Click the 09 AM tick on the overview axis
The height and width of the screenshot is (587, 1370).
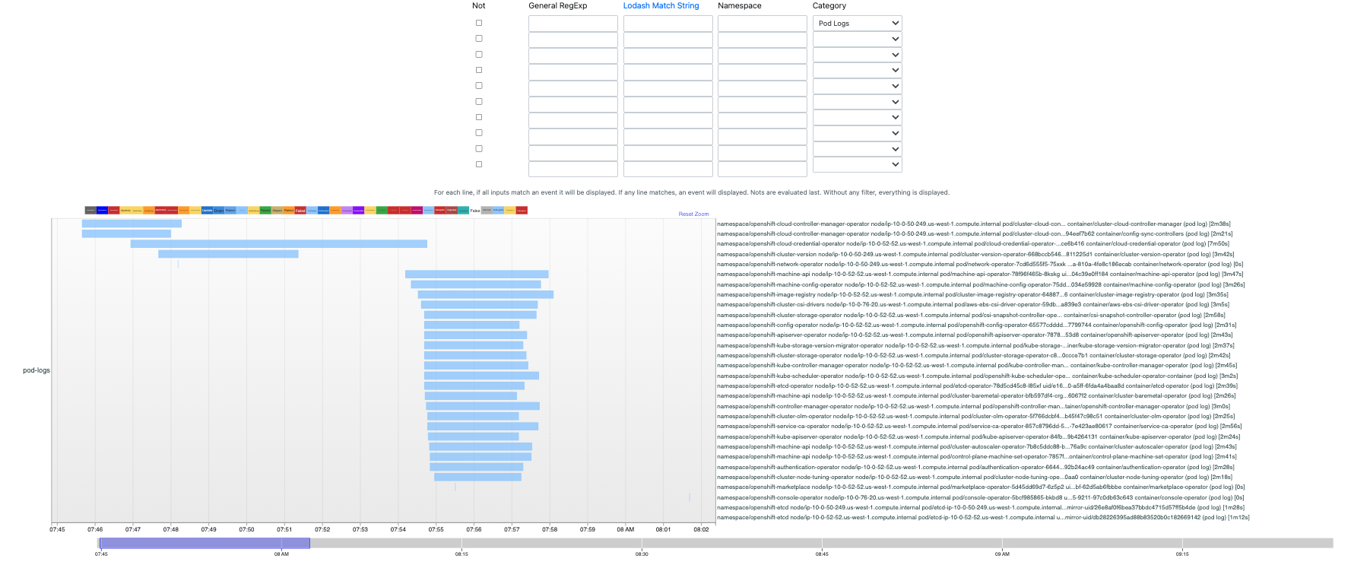coord(1002,554)
